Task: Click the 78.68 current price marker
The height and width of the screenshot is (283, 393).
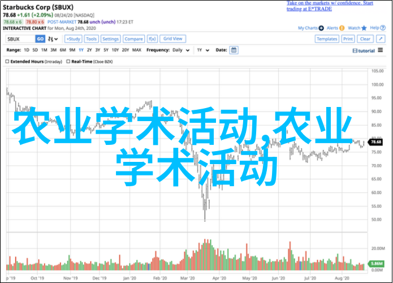Action: (375, 142)
